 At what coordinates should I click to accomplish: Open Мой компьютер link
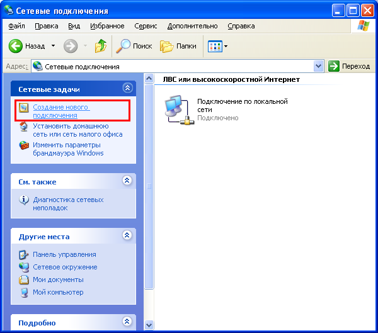[x=58, y=292]
